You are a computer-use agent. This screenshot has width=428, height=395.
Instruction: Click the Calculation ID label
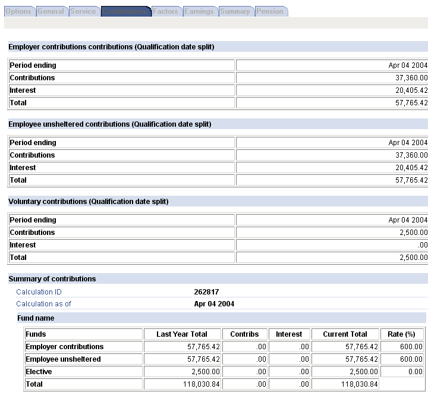(x=39, y=292)
